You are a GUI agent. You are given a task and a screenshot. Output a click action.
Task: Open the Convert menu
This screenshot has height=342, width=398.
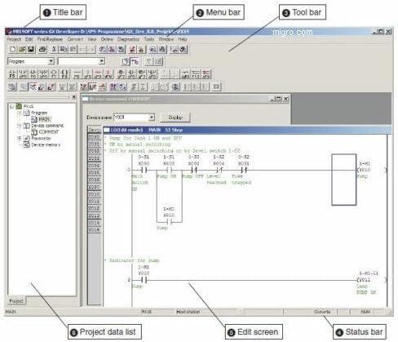75,39
